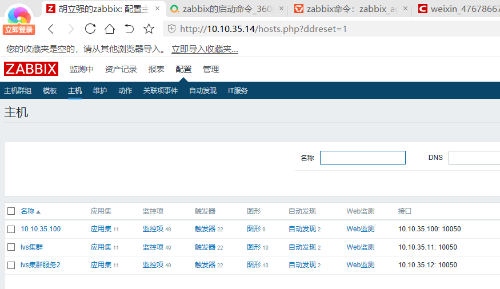Click interface text 10.10.35.12: 10050
This screenshot has width=500, height=289.
[427, 265]
